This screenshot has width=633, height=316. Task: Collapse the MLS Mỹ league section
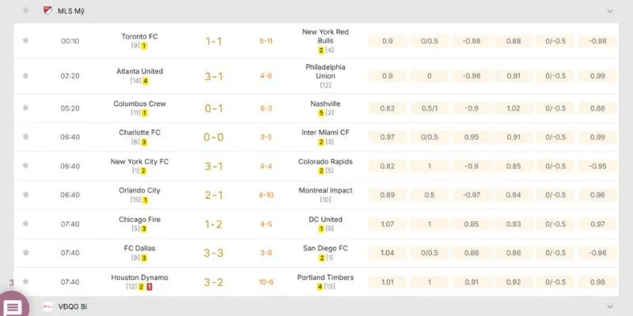point(609,11)
